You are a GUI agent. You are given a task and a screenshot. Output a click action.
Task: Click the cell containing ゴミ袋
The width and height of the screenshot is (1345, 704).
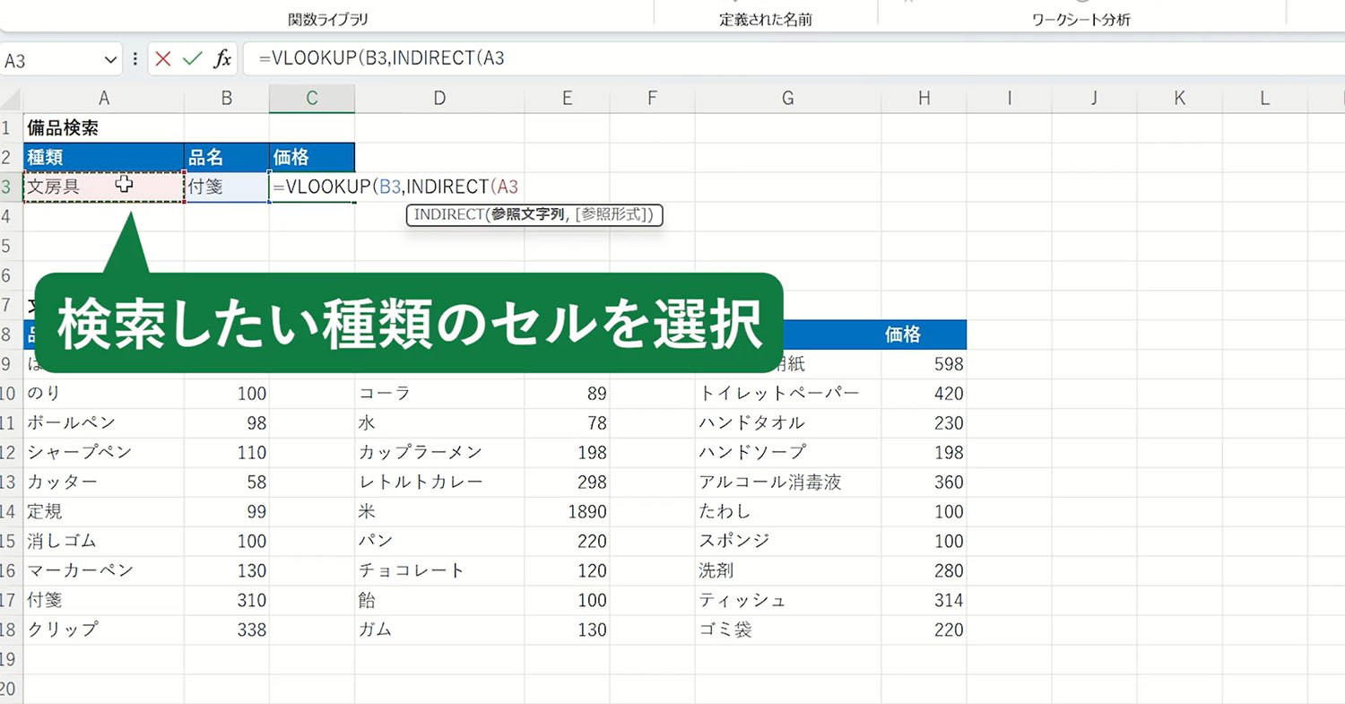pyautogui.click(x=788, y=630)
